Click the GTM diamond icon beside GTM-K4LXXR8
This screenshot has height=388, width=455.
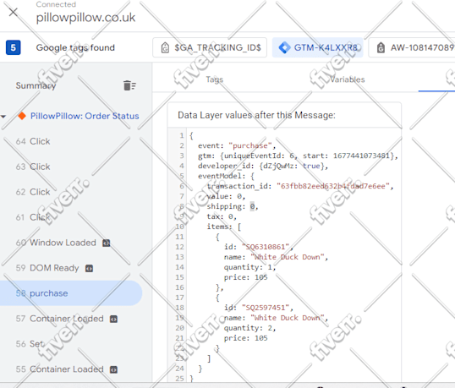point(284,47)
